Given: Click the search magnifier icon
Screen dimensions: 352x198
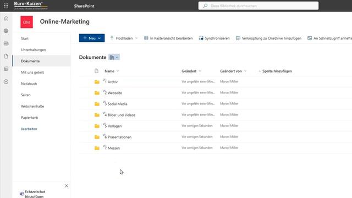Looking at the screenshot, I should (205, 6).
